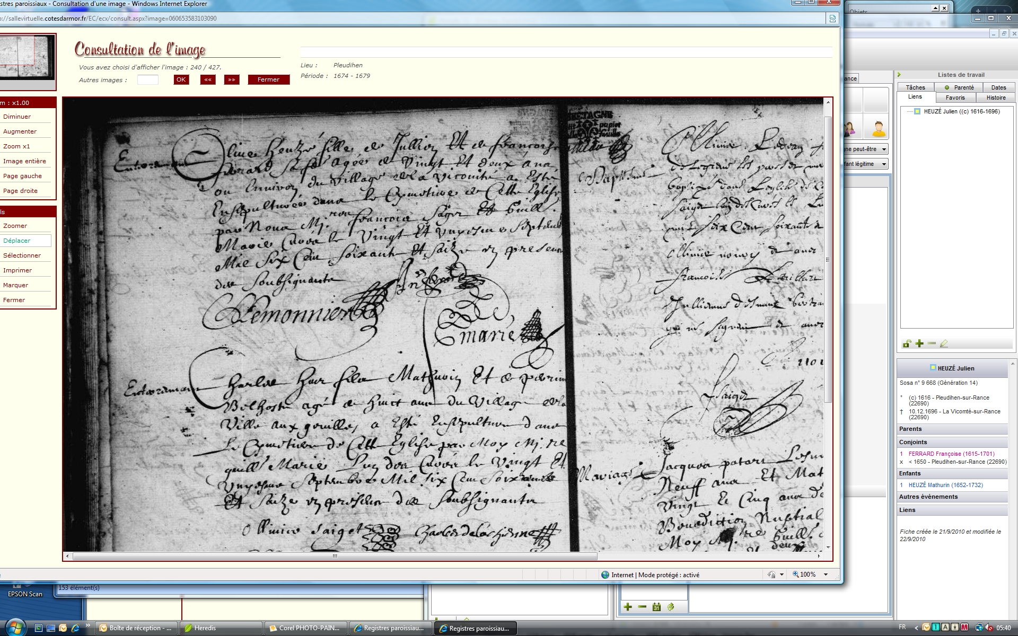Click the calendar 31 icon in bottom panel
1018x636 pixels.
[x=656, y=607]
